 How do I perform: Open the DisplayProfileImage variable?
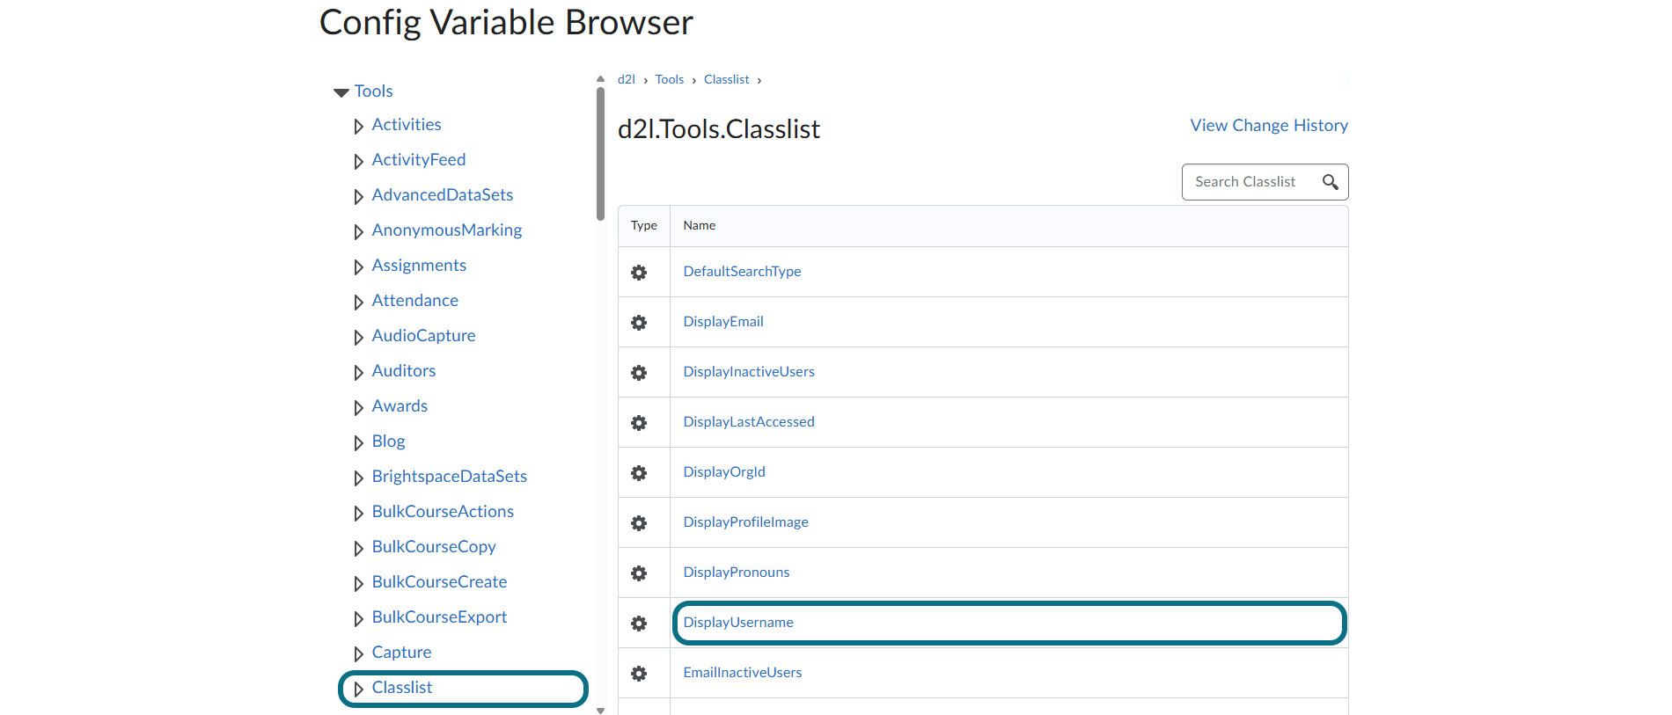[745, 522]
